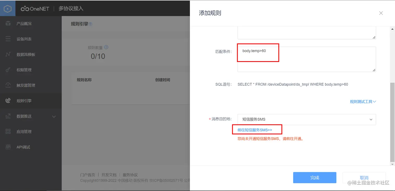Screen dimensions: 395x191
Task: Open 产品概况 menu item
Action: click(31, 24)
